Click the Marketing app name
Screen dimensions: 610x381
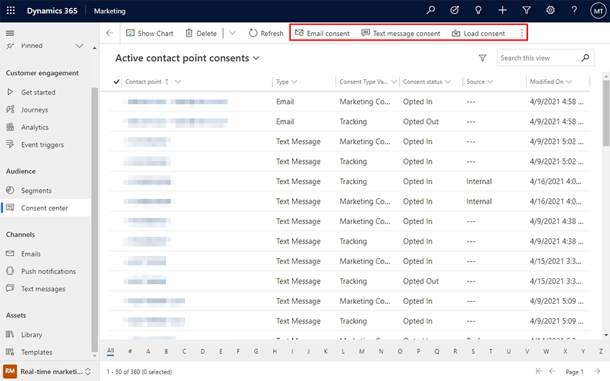click(x=110, y=11)
